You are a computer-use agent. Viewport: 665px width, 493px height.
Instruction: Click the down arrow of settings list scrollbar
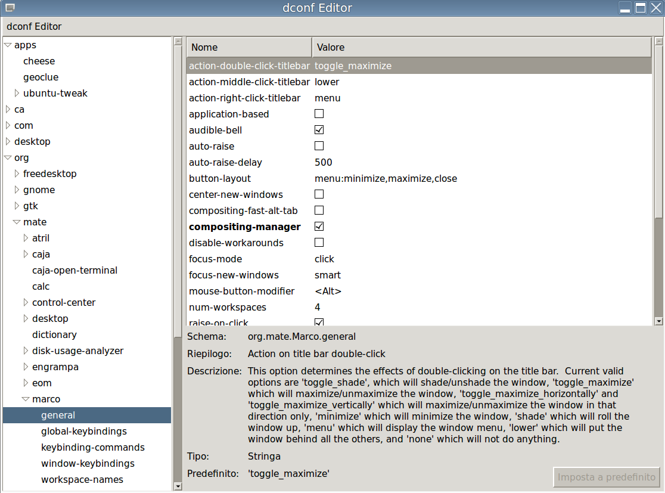click(x=658, y=321)
